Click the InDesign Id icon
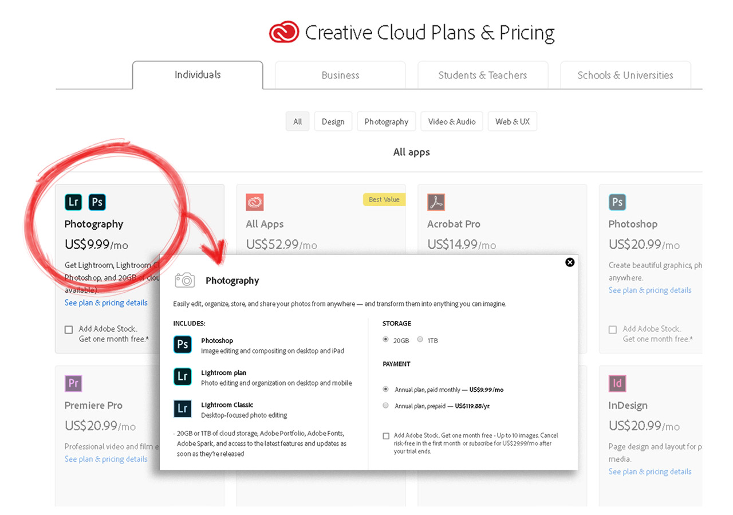 pyautogui.click(x=617, y=383)
